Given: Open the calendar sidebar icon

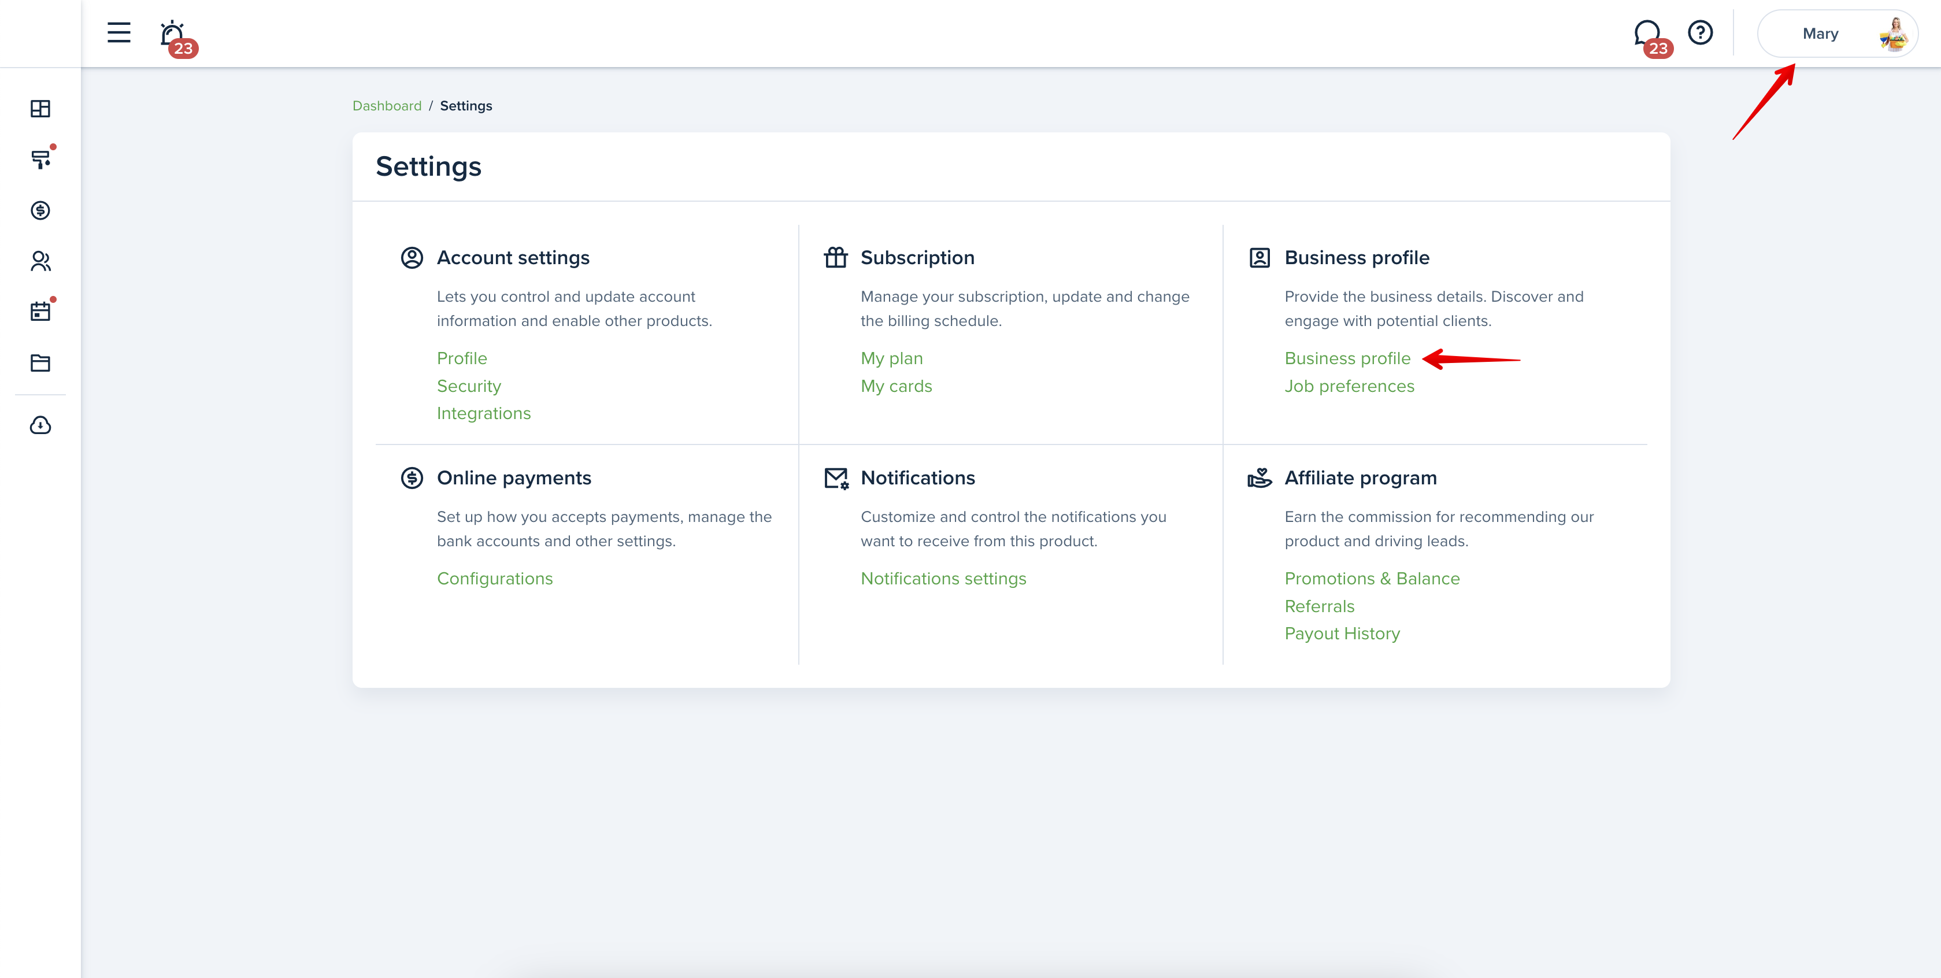Looking at the screenshot, I should pos(40,311).
